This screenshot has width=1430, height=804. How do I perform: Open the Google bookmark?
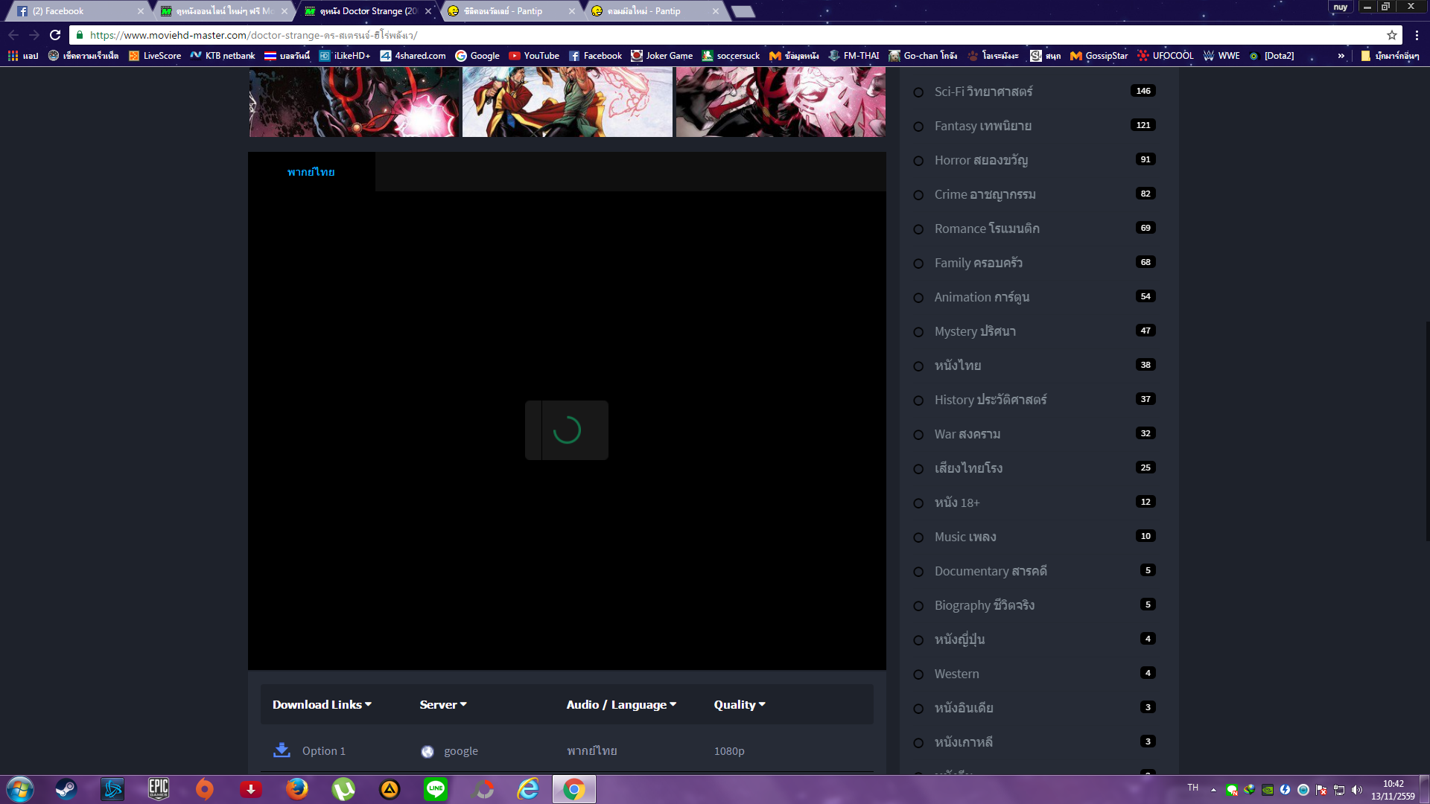point(477,56)
